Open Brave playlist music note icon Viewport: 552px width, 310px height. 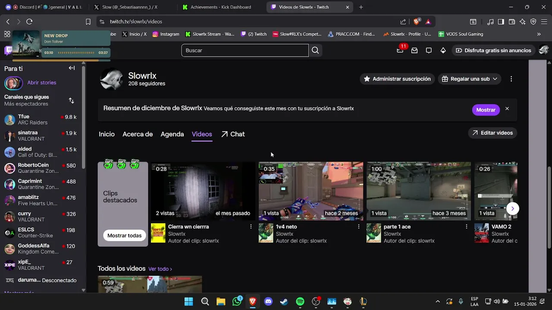coord(490,22)
